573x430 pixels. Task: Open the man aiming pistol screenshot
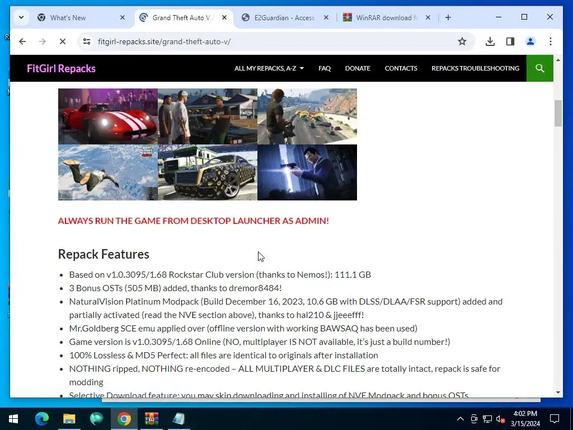pyautogui.click(x=307, y=172)
